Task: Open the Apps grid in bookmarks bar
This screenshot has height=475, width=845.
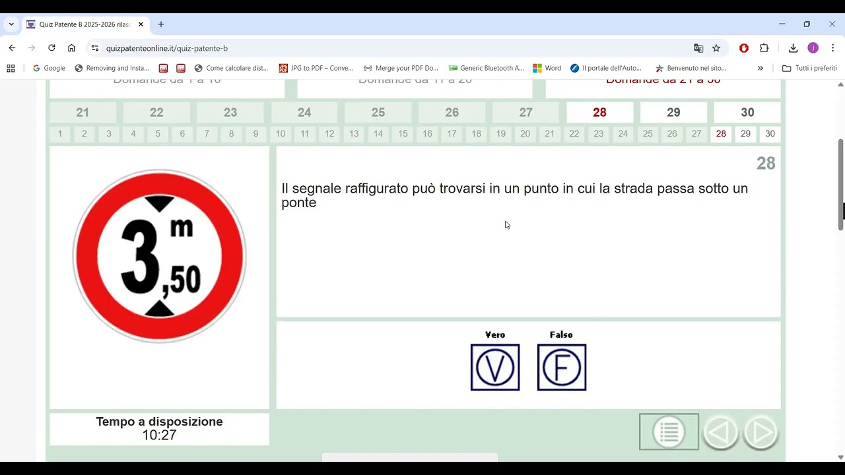Action: 11,68
